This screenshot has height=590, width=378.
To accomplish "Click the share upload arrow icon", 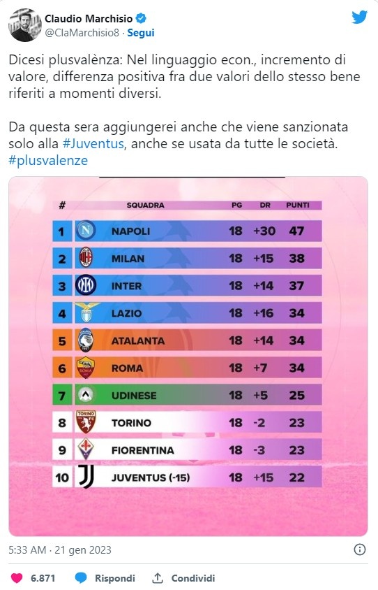I will (158, 577).
